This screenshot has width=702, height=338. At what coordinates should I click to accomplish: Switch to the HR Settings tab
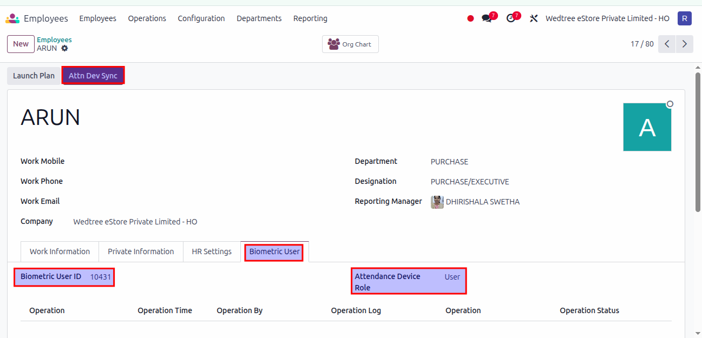[212, 251]
